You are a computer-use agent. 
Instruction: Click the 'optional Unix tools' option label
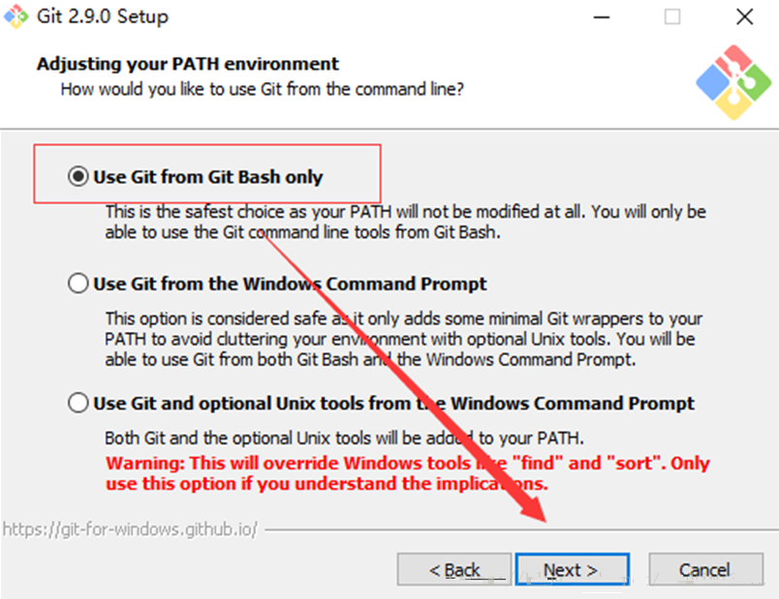pos(393,403)
